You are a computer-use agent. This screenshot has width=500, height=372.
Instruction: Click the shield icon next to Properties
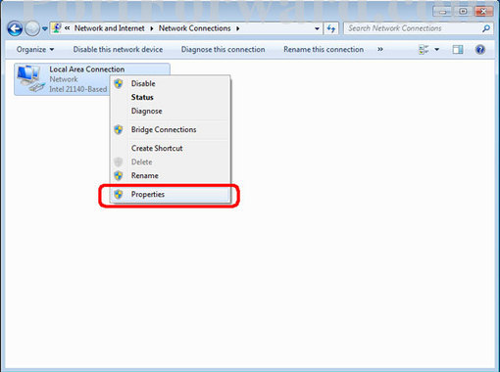tap(119, 194)
